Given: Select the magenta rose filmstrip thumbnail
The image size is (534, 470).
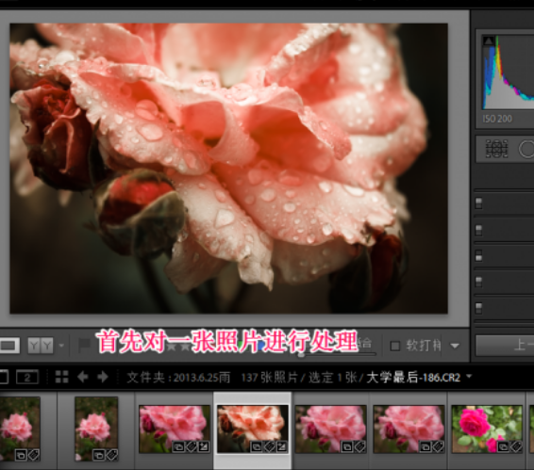Looking at the screenshot, I should [487, 429].
